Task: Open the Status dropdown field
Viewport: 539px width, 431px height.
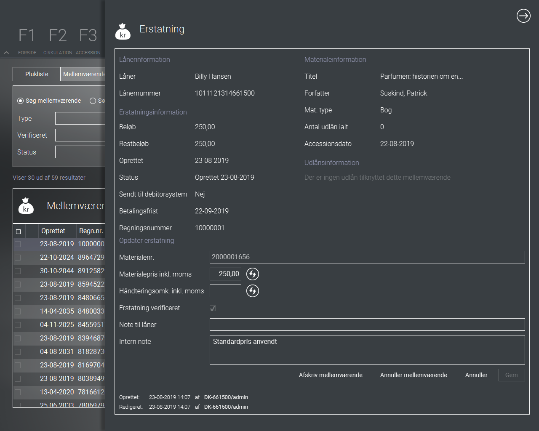Action: 80,152
